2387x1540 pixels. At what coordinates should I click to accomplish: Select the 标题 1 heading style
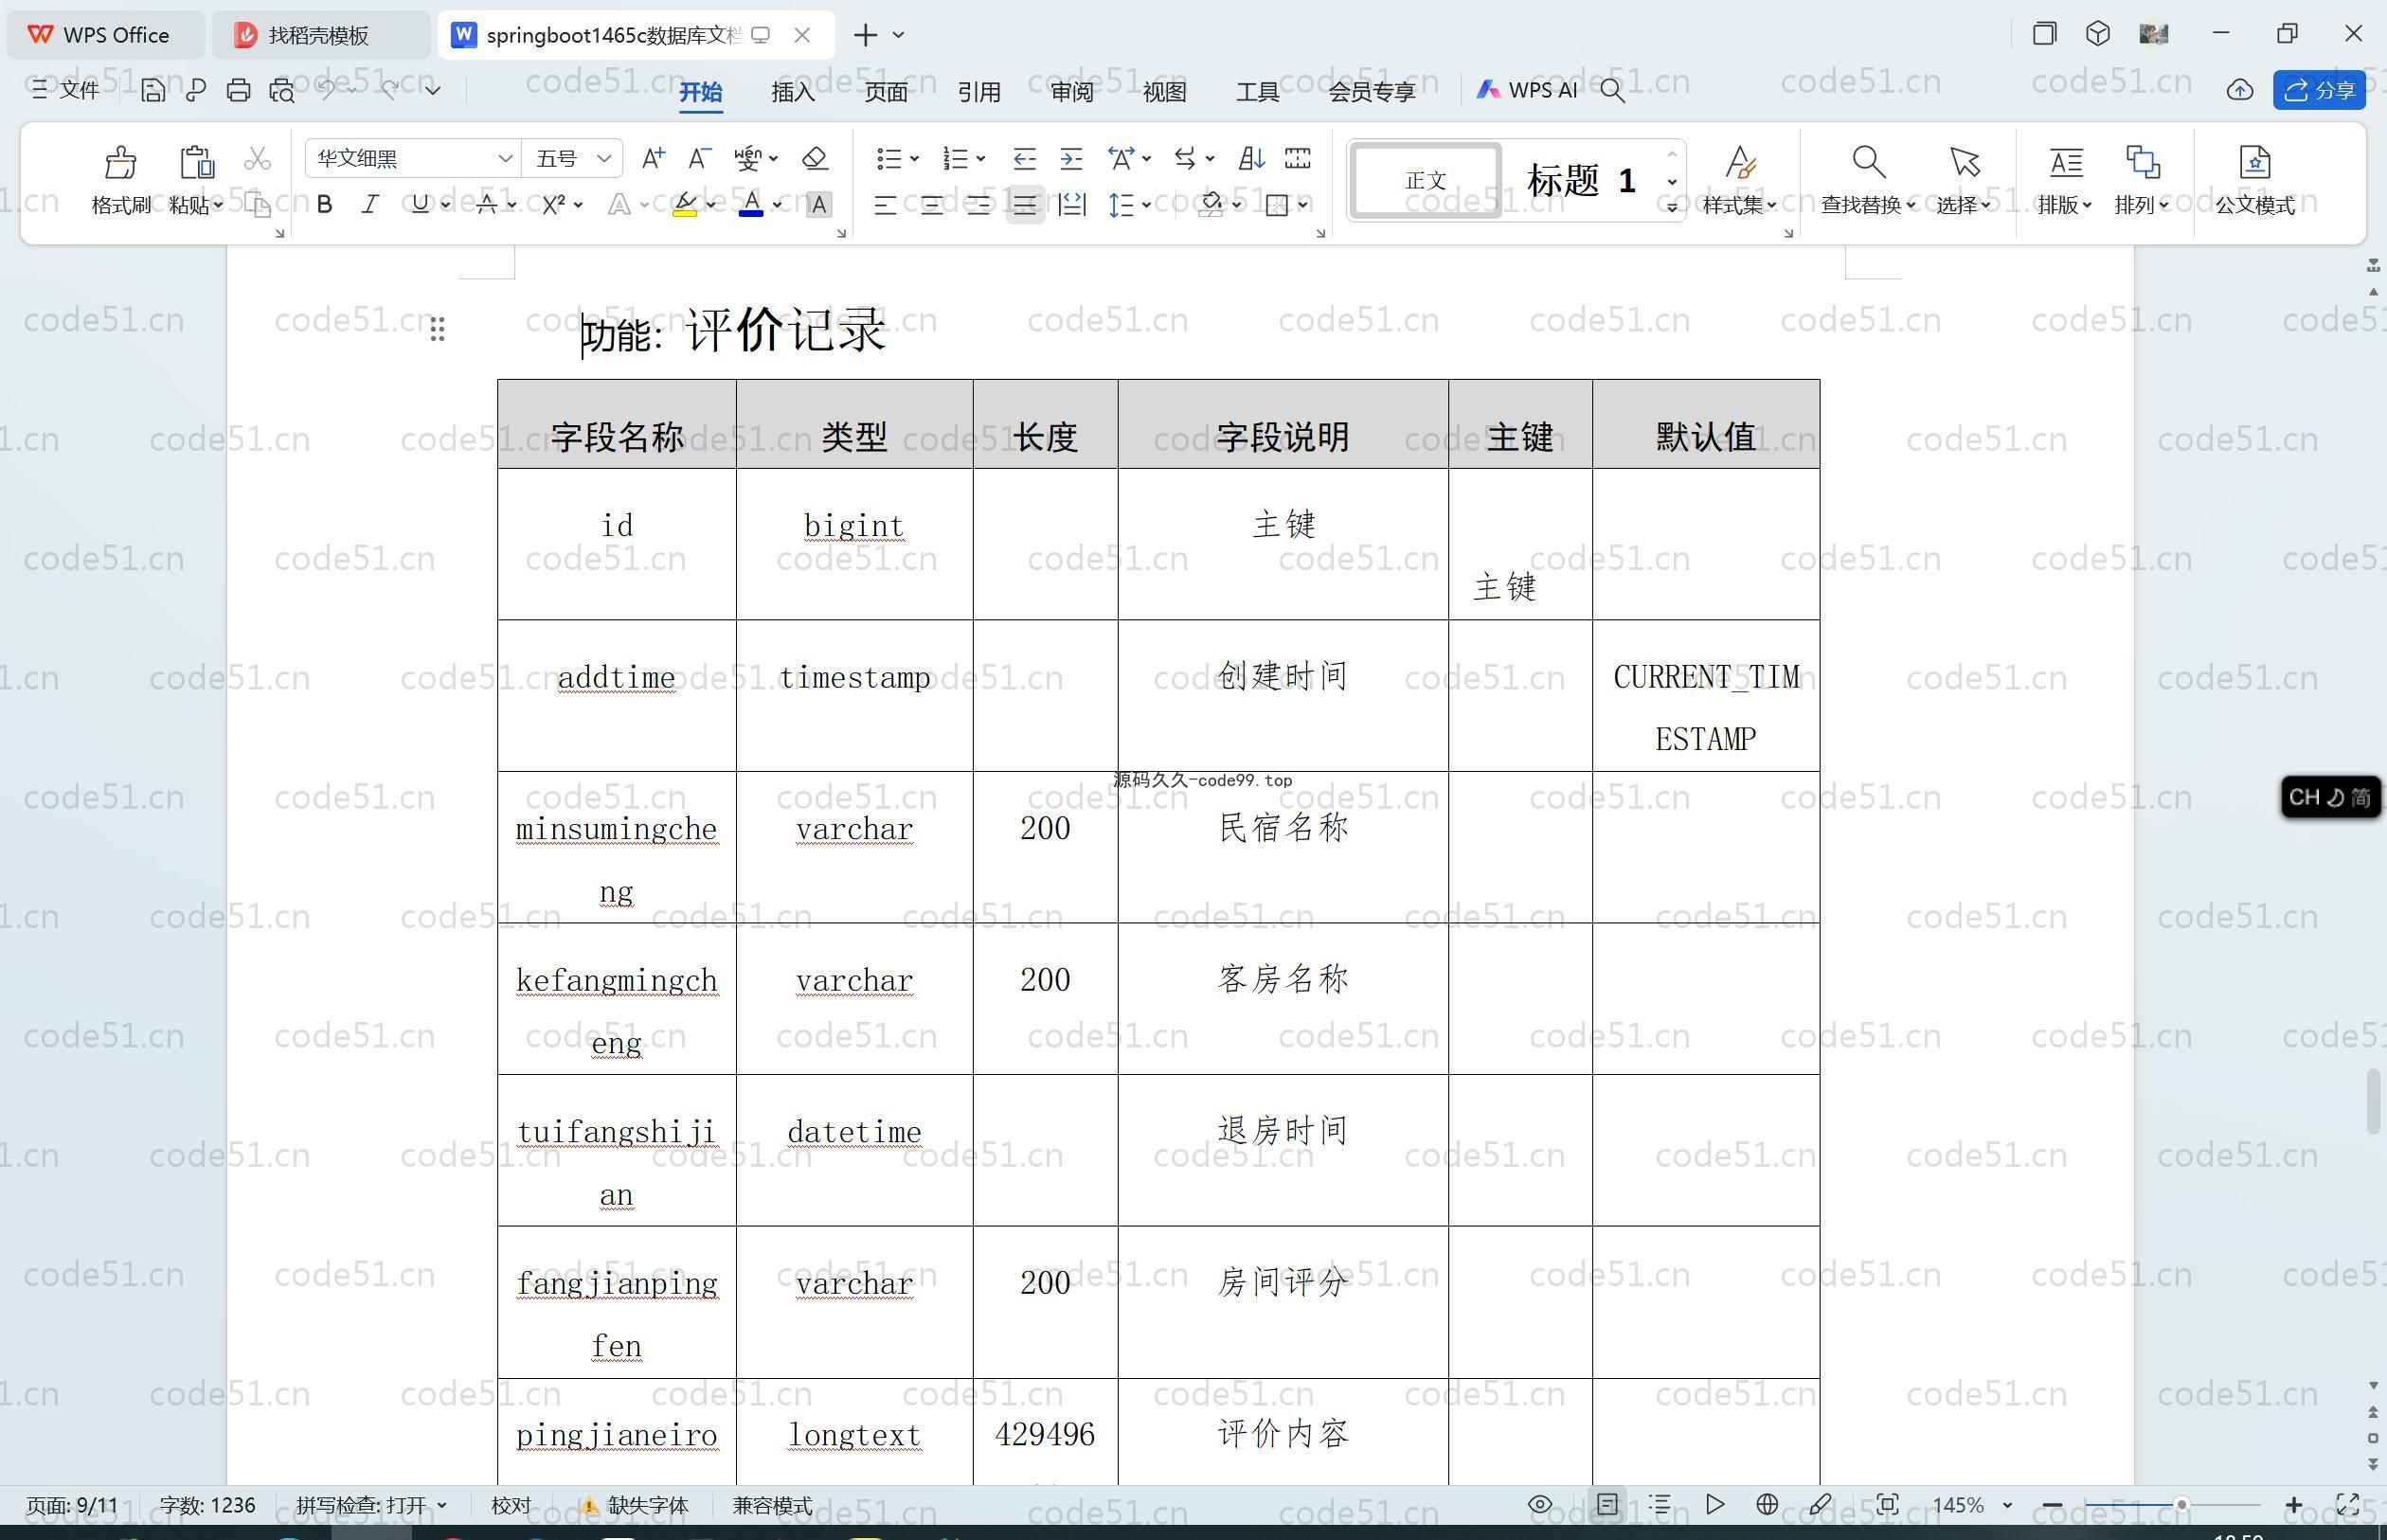coord(1580,180)
